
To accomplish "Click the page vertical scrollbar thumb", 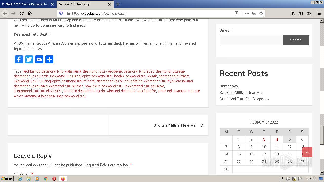I will [322, 135].
